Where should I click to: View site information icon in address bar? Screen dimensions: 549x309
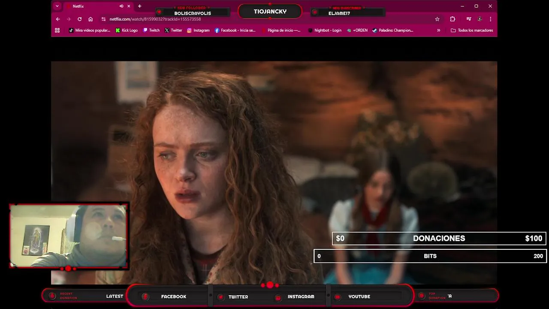click(103, 19)
